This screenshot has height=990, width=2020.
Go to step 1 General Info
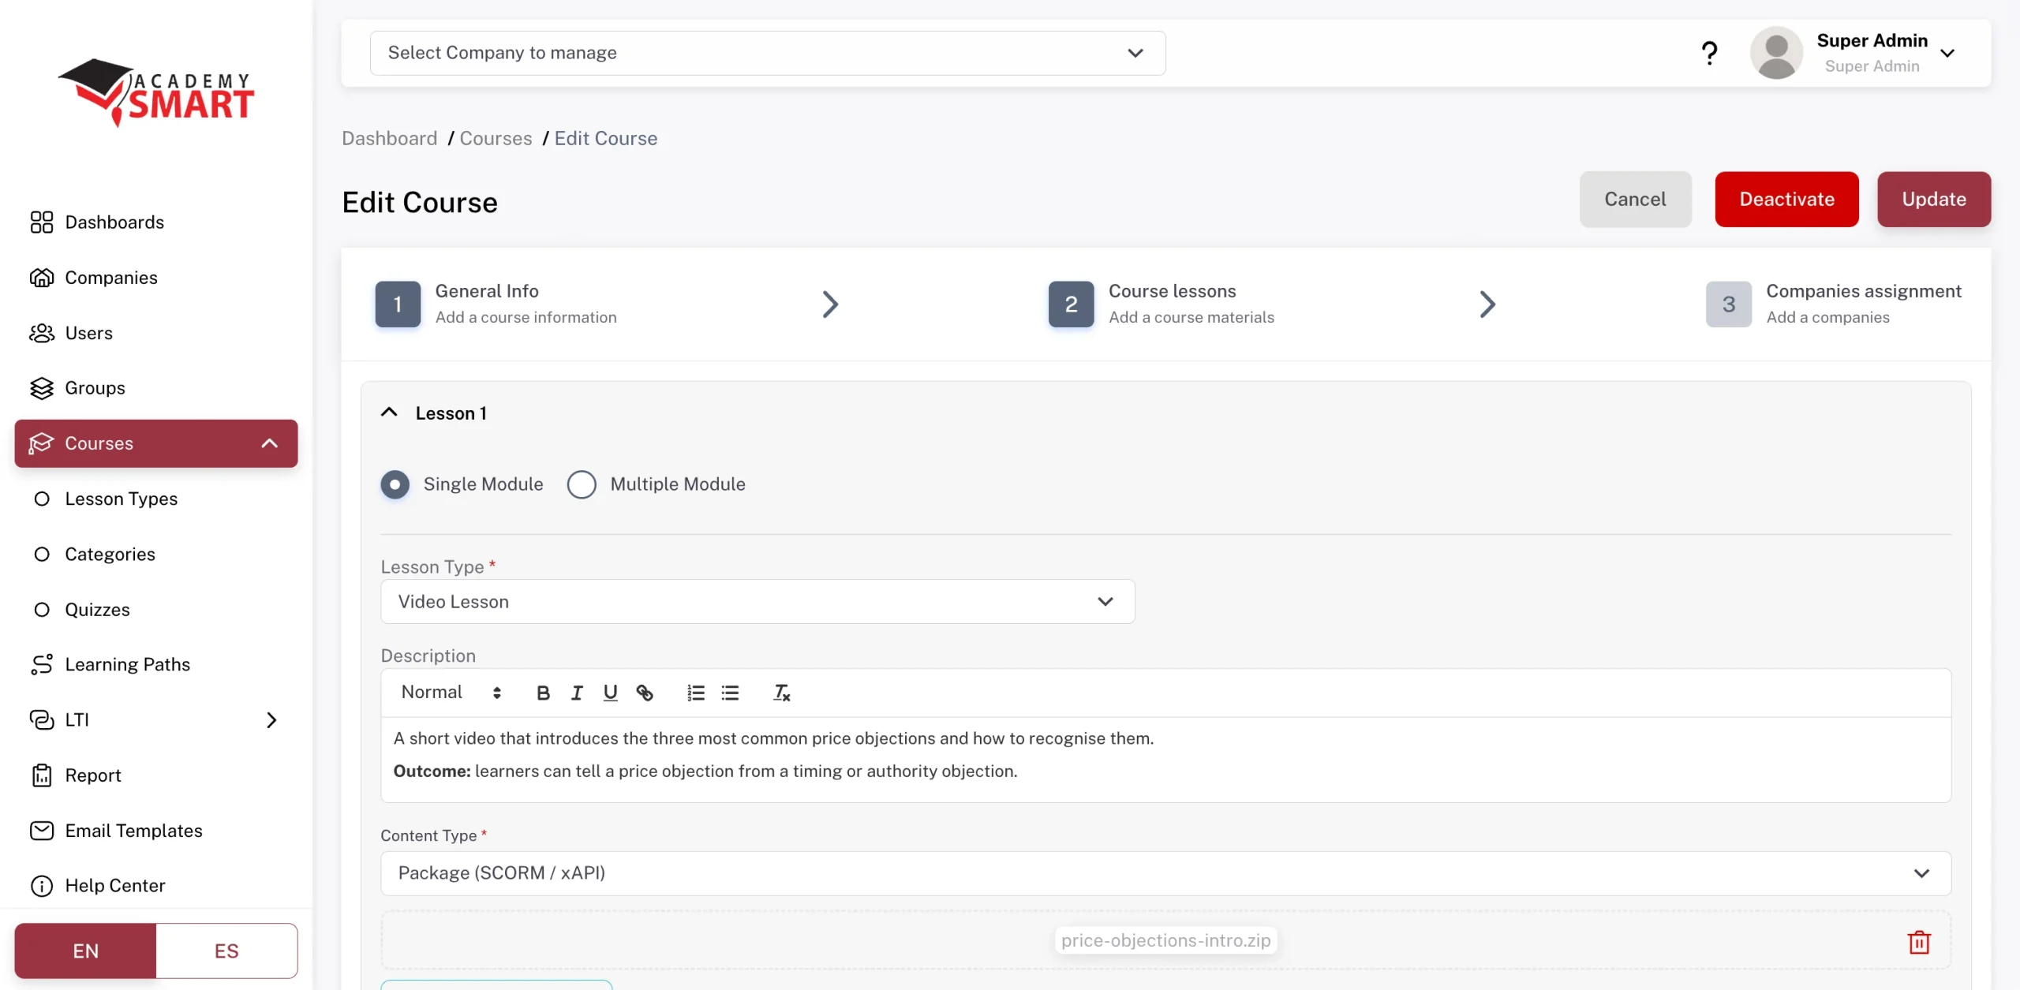coord(496,304)
